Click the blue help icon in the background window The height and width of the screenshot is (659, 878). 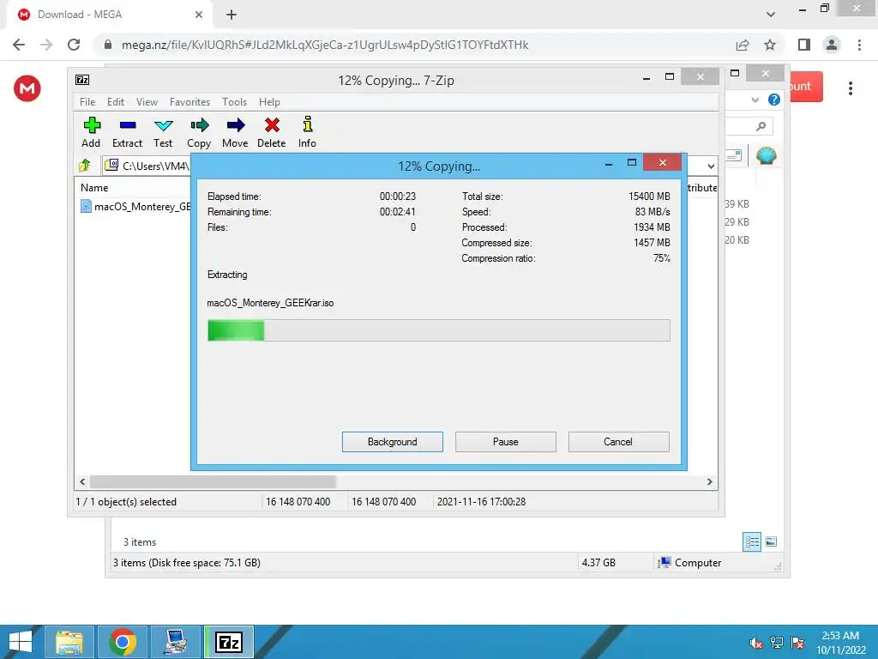click(774, 100)
